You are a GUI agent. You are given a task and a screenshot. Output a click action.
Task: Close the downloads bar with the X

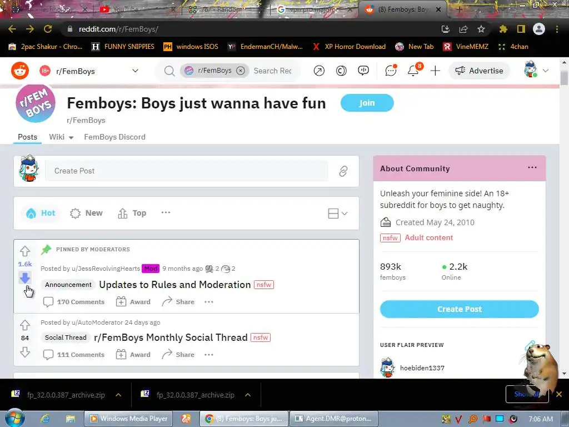pos(559,394)
